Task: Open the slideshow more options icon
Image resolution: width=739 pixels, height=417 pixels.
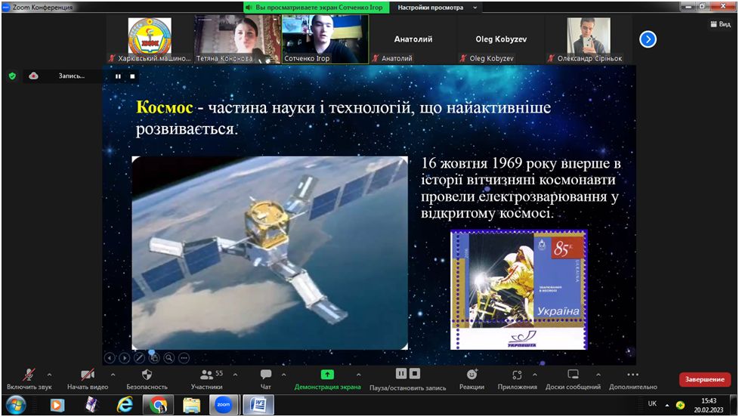Action: click(x=184, y=358)
